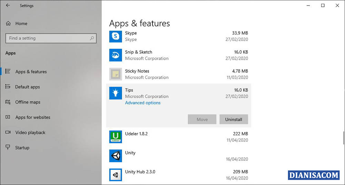The image size is (345, 185).
Task: Select the Tips lightbulb icon
Action: (x=116, y=93)
